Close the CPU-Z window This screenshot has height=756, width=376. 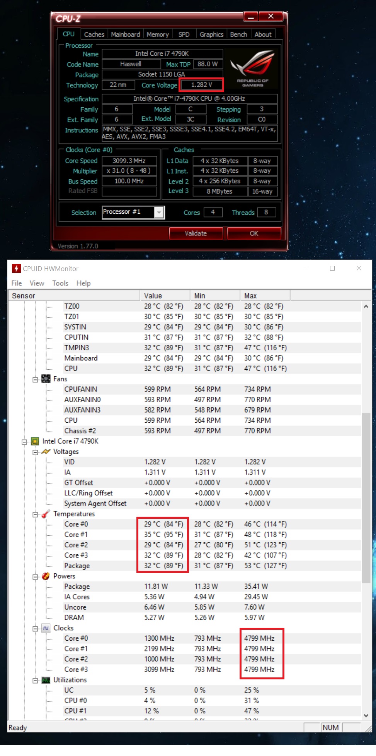pyautogui.click(x=271, y=16)
